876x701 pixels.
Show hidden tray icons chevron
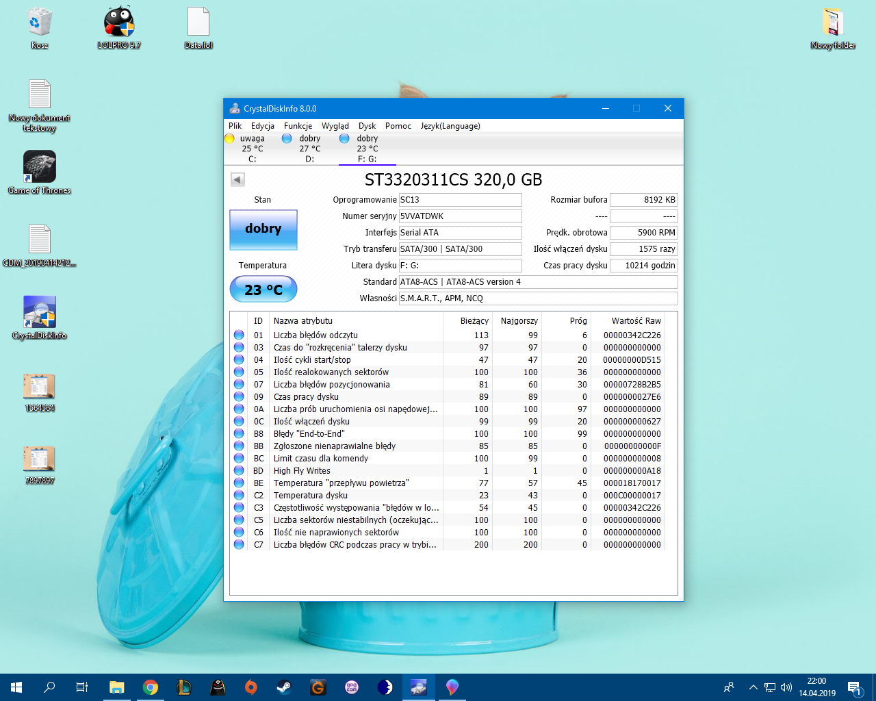753,687
